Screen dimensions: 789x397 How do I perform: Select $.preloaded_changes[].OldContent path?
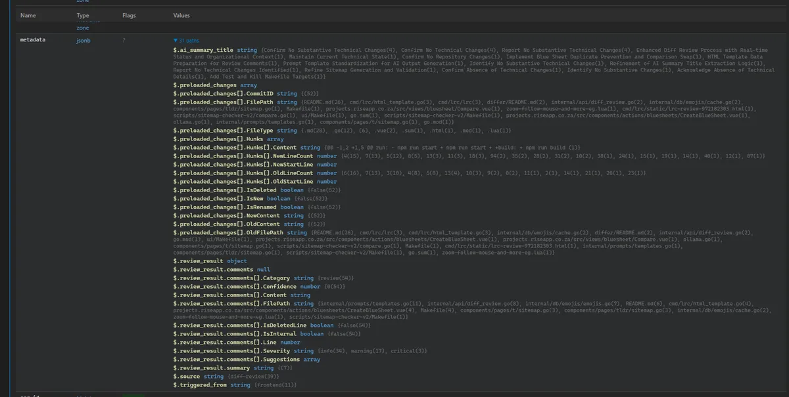(x=227, y=224)
